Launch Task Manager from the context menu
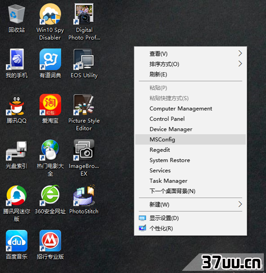 pos(191,181)
